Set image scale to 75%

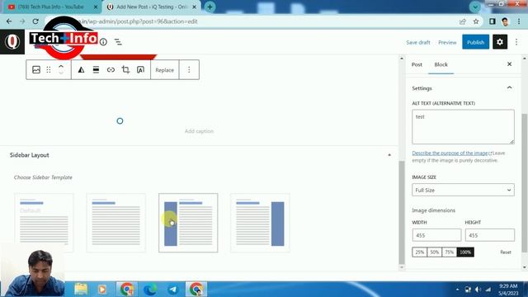tap(449, 252)
